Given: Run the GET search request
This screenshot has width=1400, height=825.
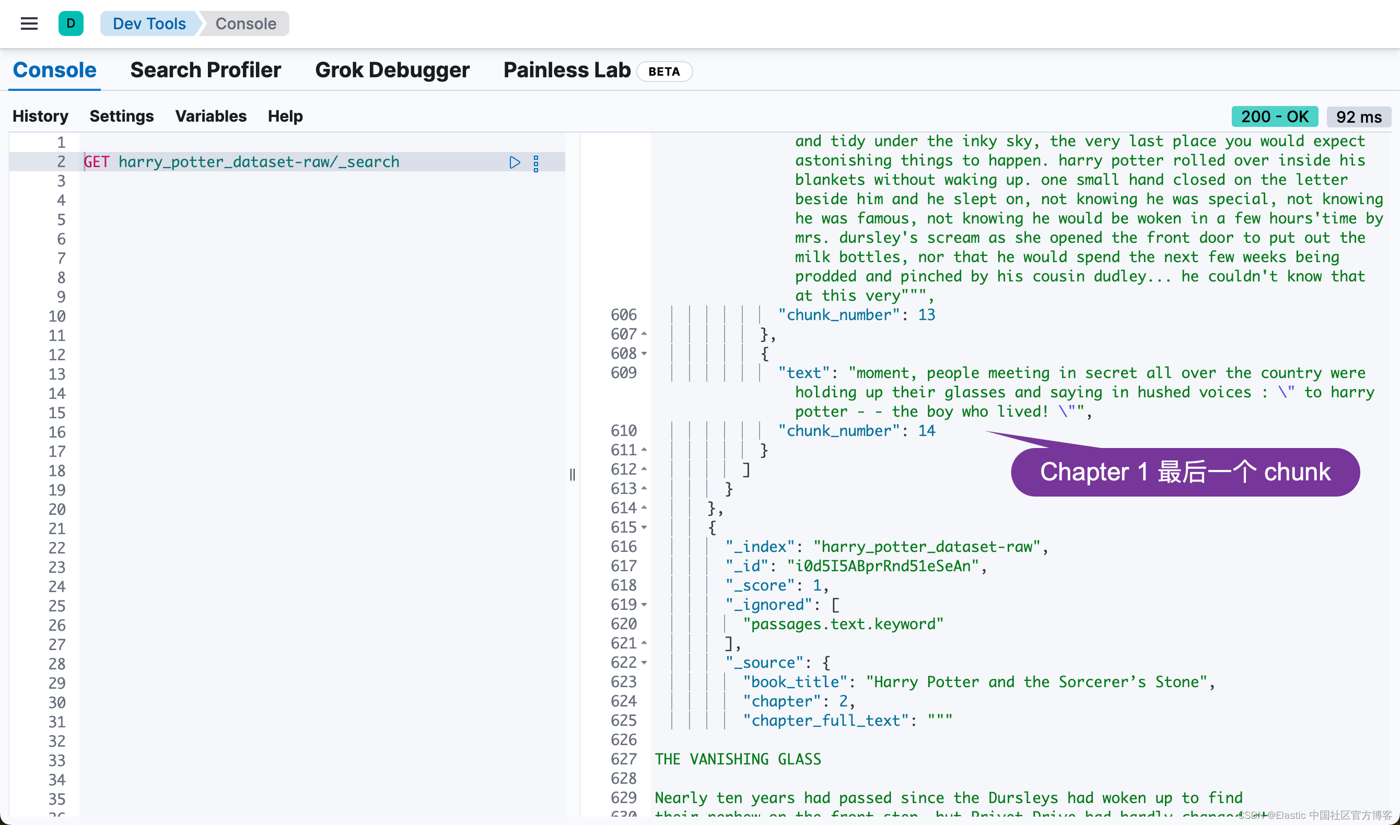Looking at the screenshot, I should [x=515, y=162].
